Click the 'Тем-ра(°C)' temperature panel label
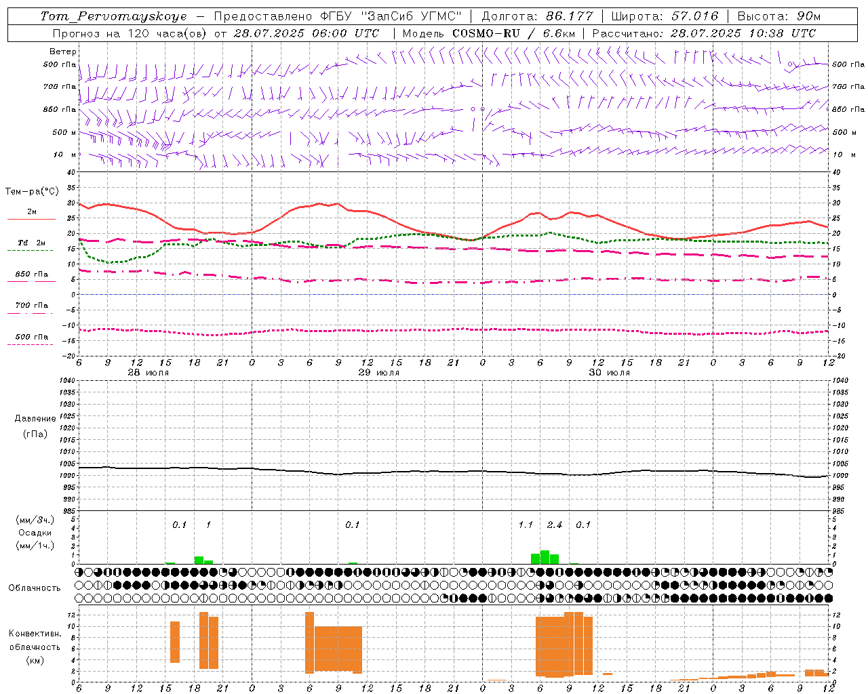Image resolution: width=868 pixels, height=694 pixels. click(x=32, y=192)
